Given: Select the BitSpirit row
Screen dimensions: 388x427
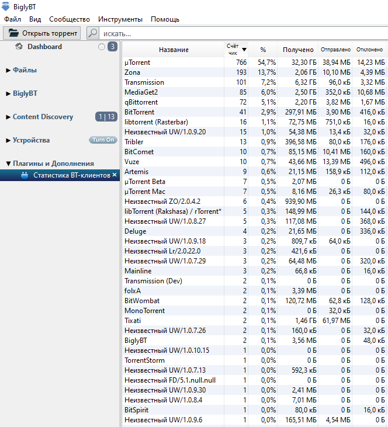Looking at the screenshot, I should point(255,410).
